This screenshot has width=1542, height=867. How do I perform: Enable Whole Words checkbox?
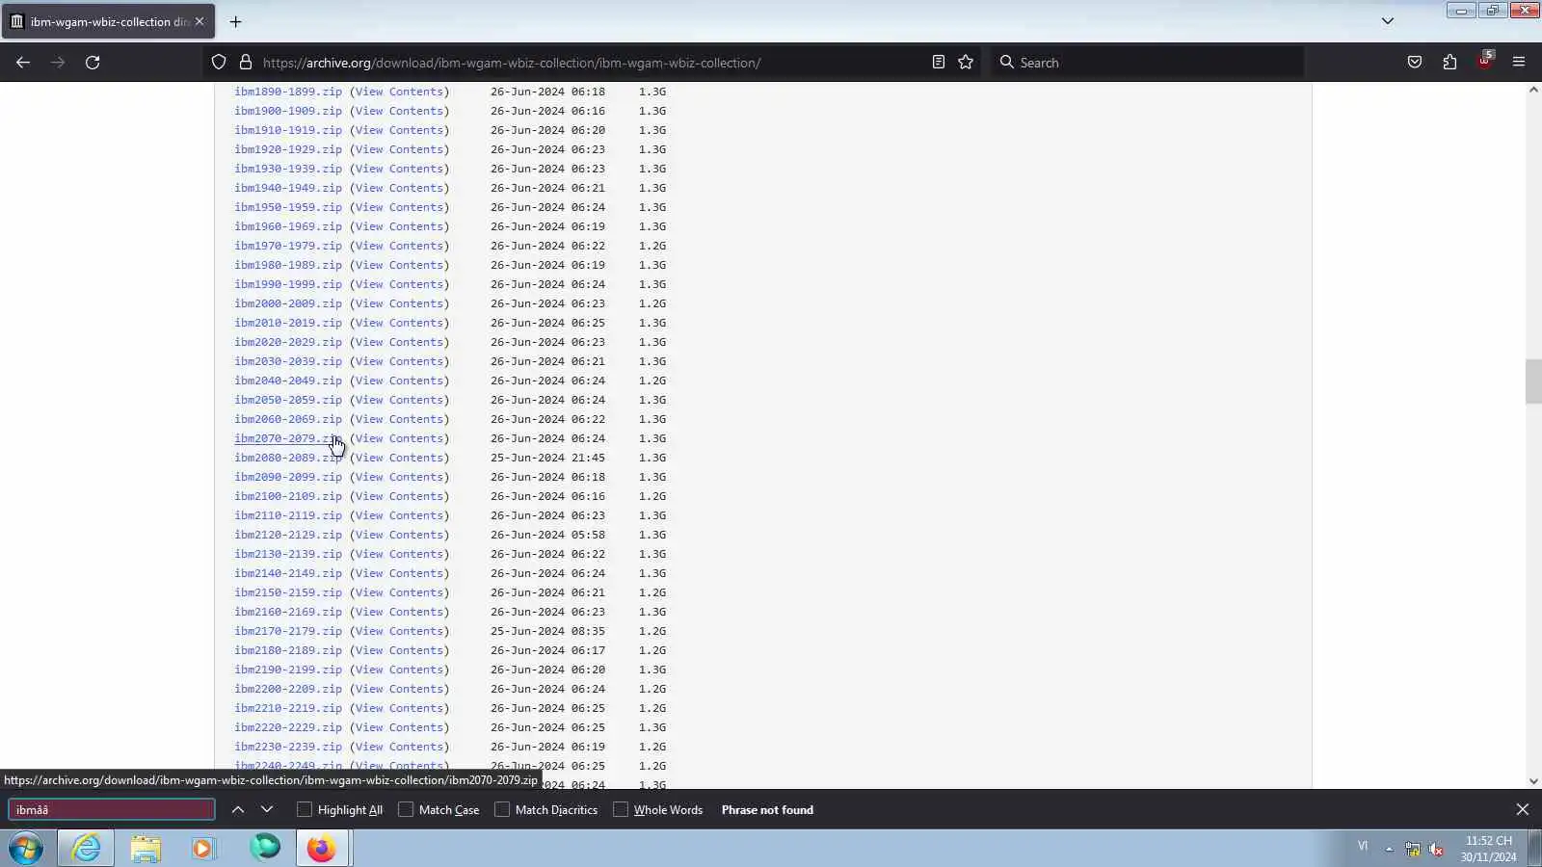tap(621, 810)
